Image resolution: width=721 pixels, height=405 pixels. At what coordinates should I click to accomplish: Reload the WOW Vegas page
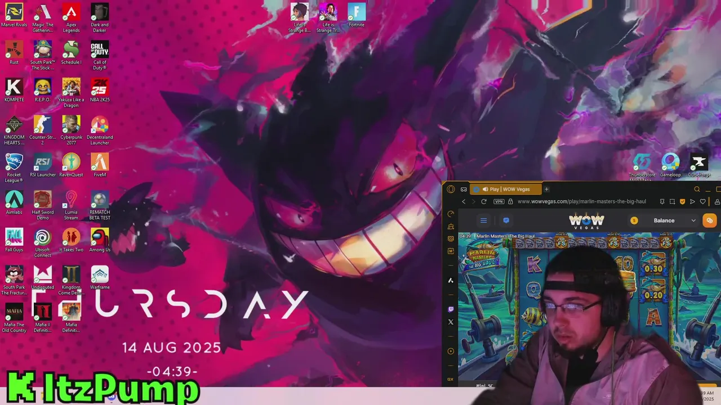coord(483,201)
